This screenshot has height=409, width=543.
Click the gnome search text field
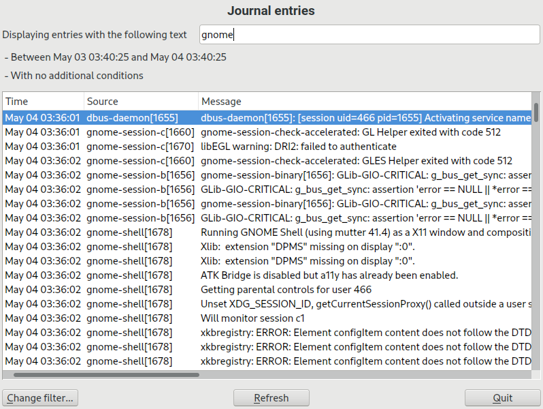tap(369, 34)
